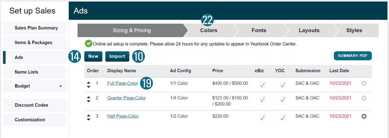Open Discount Codes in the sidebar

[31, 105]
